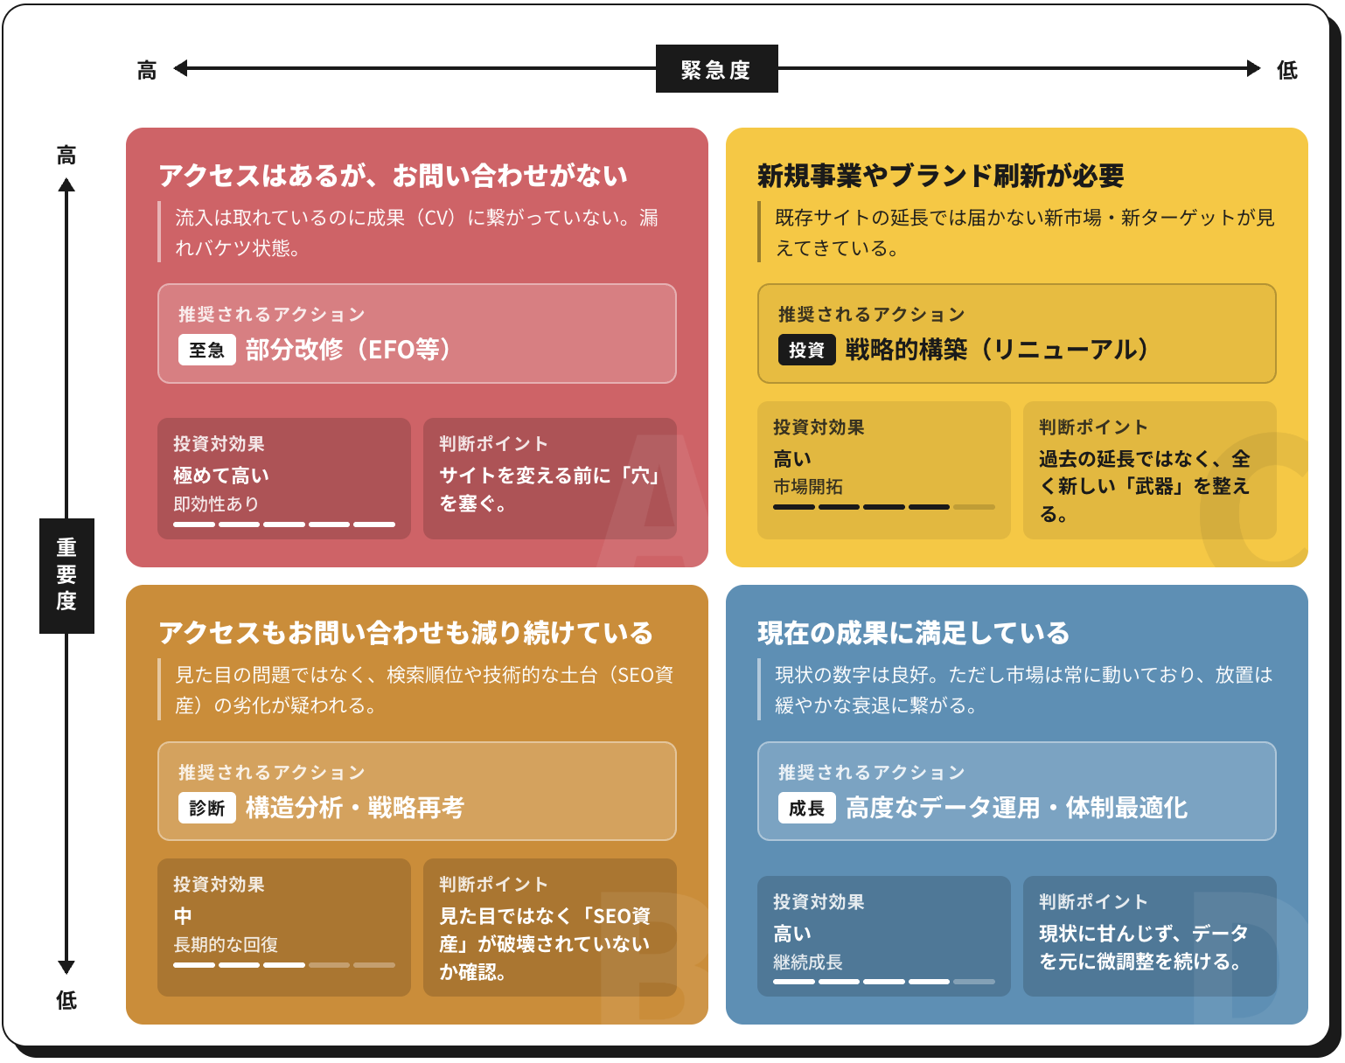The image size is (1345, 1063).
Task: Click the 新規事業やブランド刷新が必要 heading
Action: tap(943, 175)
